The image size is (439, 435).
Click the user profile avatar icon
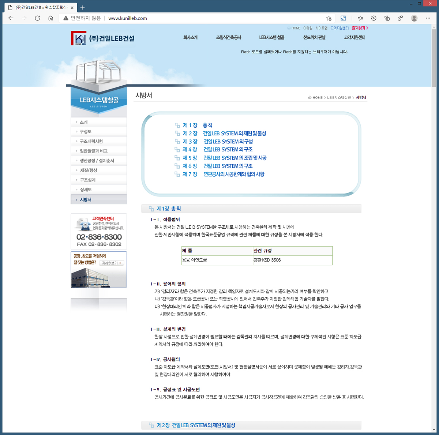point(414,18)
